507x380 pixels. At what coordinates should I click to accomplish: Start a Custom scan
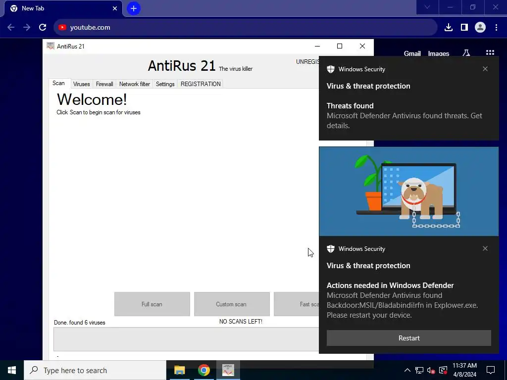(x=232, y=304)
